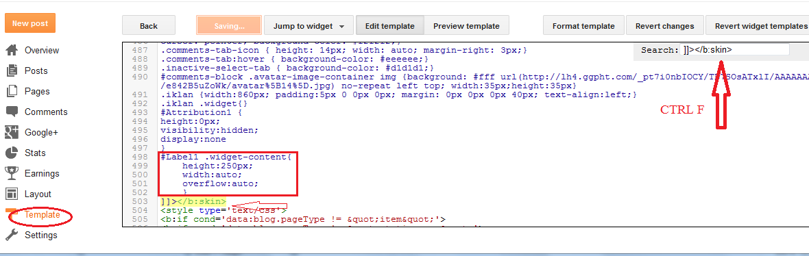The width and height of the screenshot is (809, 256).
Task: Click into the Search input field
Action: click(734, 50)
